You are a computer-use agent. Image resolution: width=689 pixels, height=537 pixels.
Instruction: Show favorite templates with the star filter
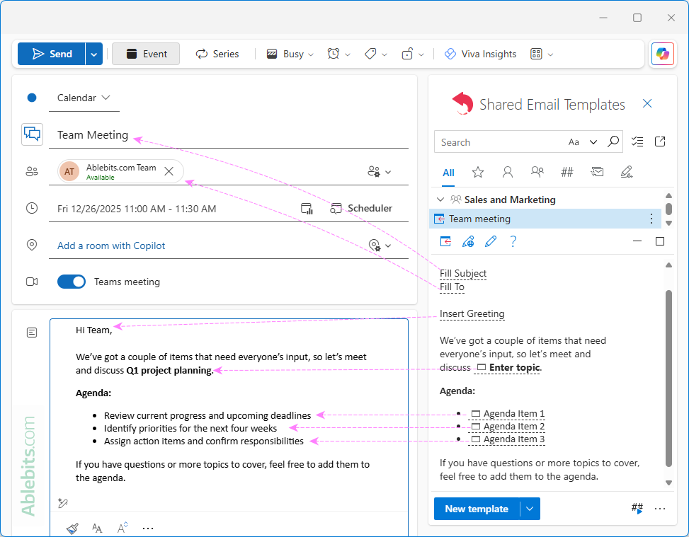(478, 171)
